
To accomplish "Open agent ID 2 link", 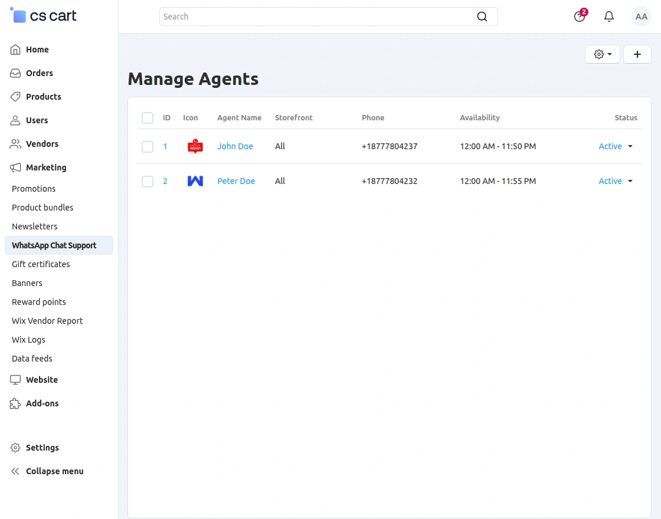I will click(165, 181).
